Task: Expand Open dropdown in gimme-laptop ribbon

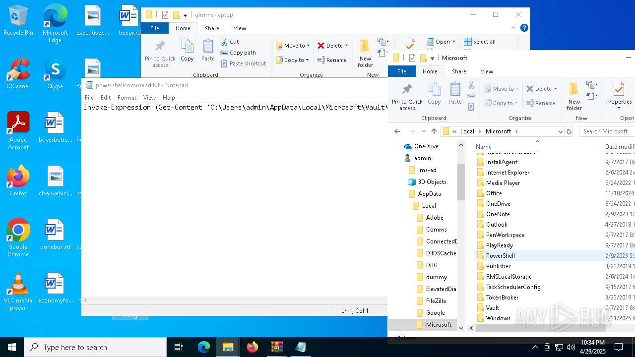Action: pyautogui.click(x=452, y=42)
